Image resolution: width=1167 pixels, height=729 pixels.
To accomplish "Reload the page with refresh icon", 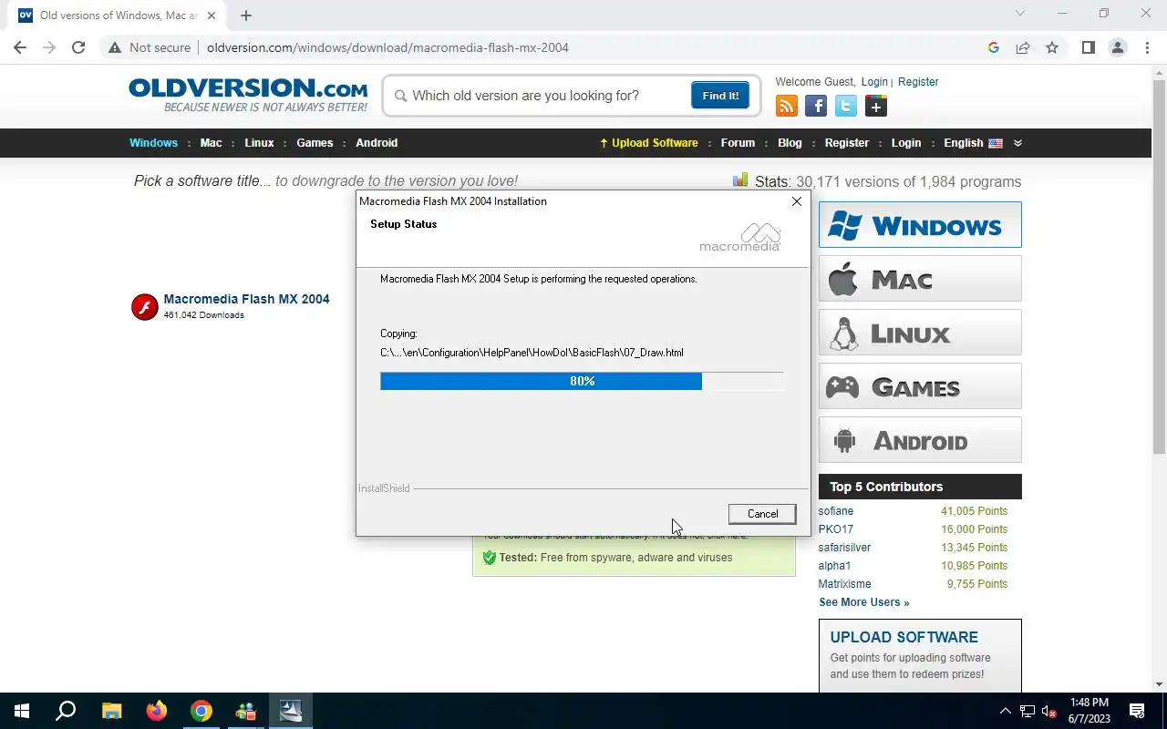I will (x=78, y=47).
